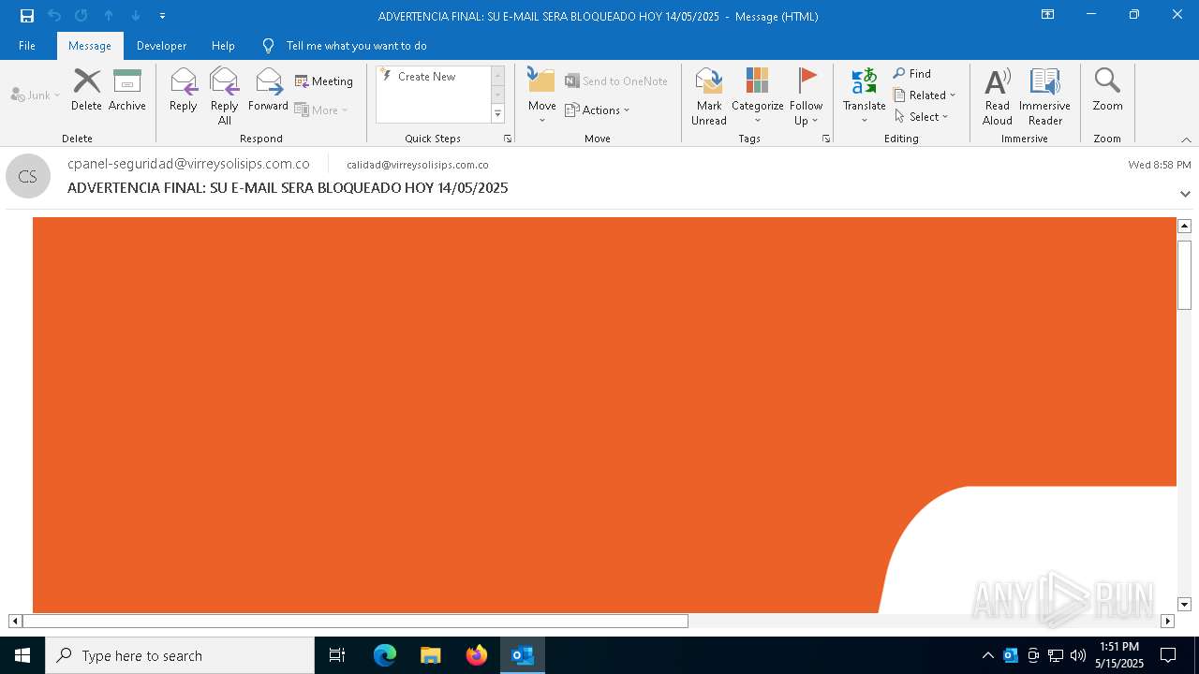Reply to the sender

click(x=184, y=91)
